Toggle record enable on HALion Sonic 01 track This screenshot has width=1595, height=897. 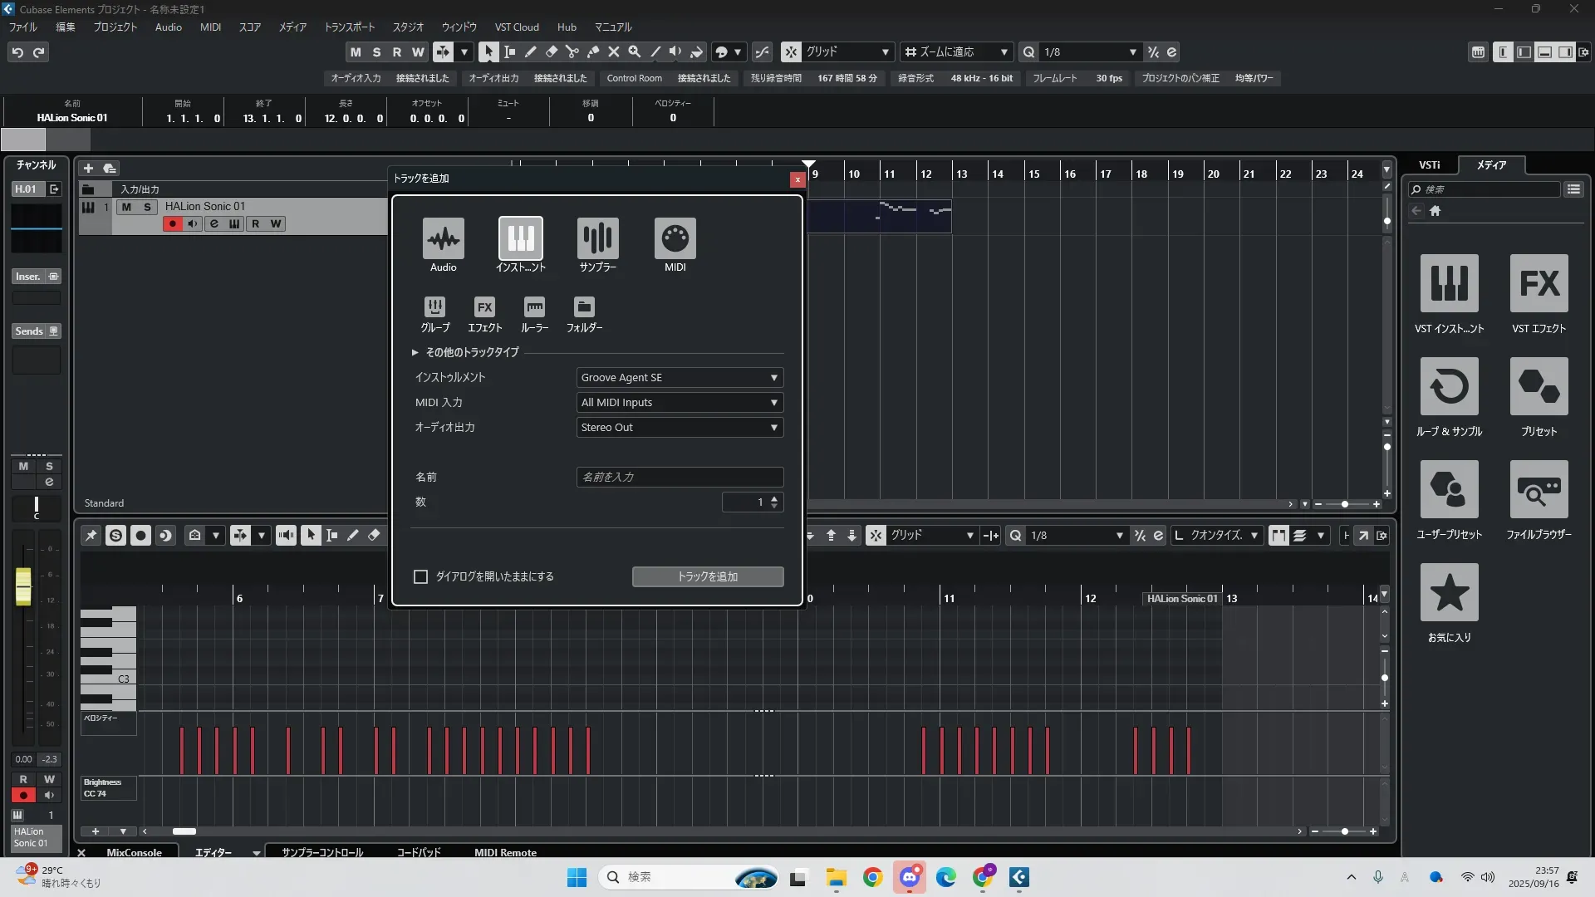pos(172,223)
